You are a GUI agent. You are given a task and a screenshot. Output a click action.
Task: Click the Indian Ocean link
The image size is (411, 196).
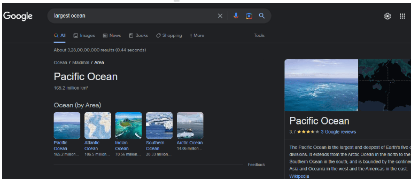(122, 146)
